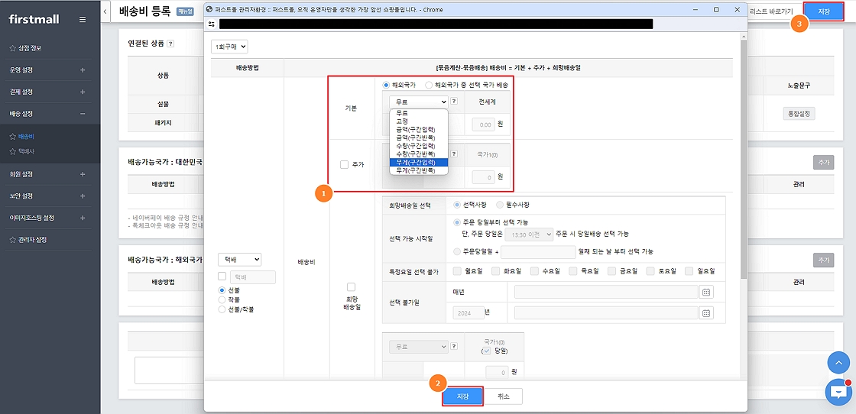Choose 무게(구간반복) from the dropdown list
Image resolution: width=856 pixels, height=414 pixels.
pos(416,171)
